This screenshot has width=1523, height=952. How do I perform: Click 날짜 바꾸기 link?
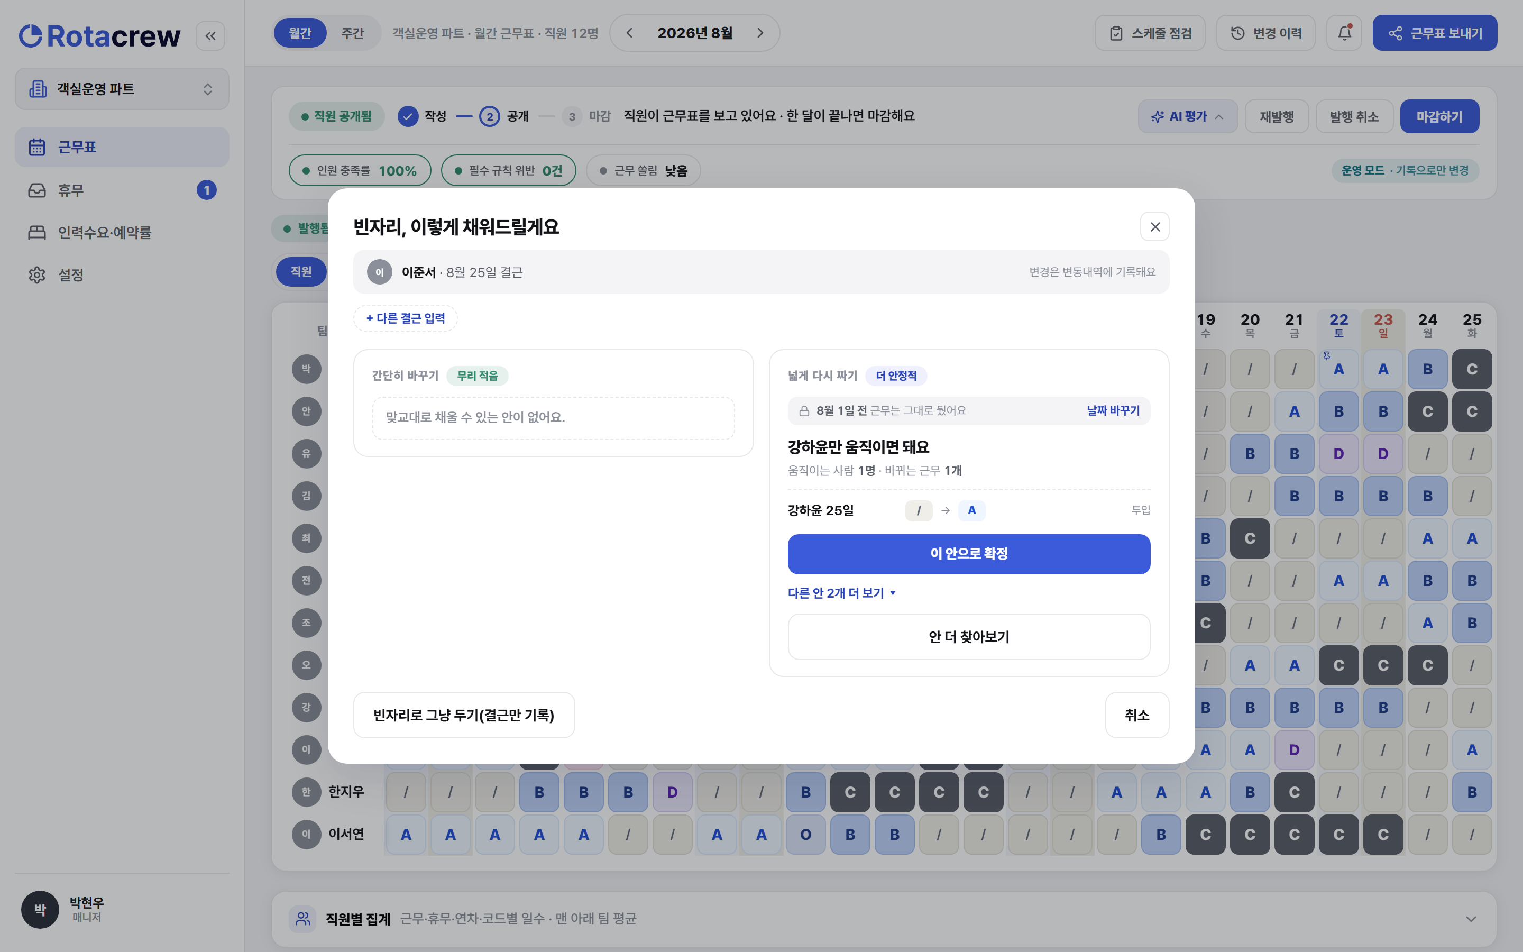1113,410
